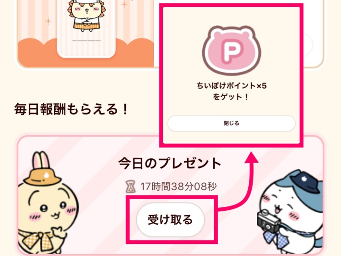Tap the 受け取る receive button
The image size is (341, 256).
(x=170, y=219)
